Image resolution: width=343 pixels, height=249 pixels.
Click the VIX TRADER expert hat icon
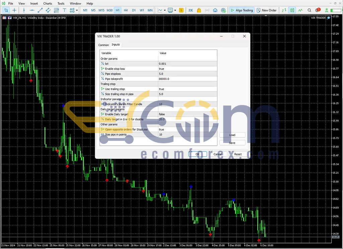329,18
